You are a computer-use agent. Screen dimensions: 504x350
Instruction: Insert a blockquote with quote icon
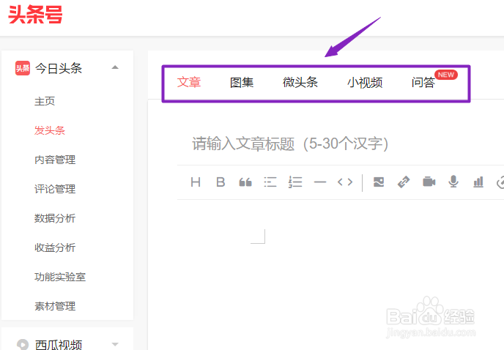[245, 182]
